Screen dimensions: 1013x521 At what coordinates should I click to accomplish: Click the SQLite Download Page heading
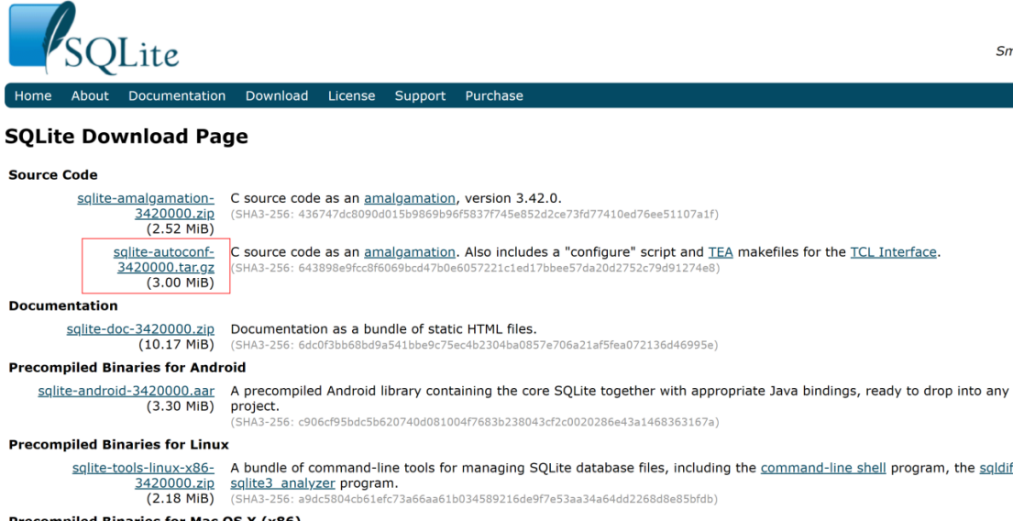click(127, 137)
